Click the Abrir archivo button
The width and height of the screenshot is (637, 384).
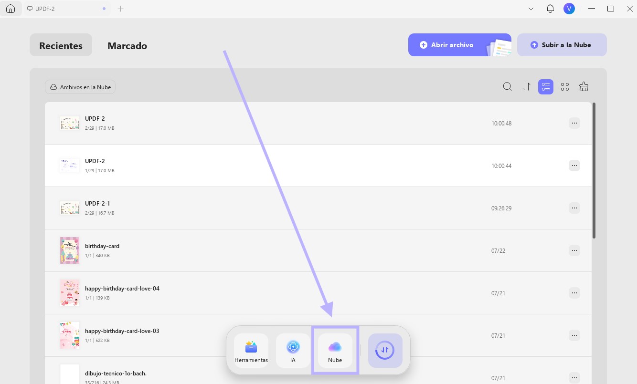pyautogui.click(x=459, y=45)
